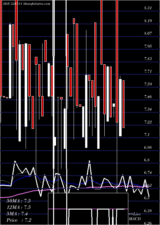Click the 7.1 price axis label
Screen dimensions: 160x225
pos(147,135)
